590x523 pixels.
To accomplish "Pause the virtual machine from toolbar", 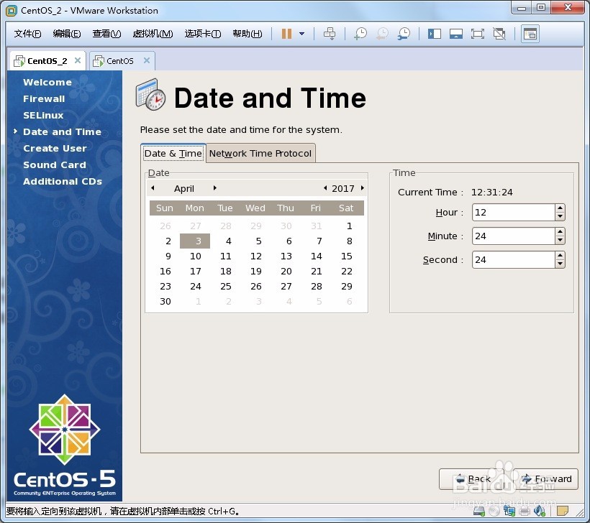I will pos(286,34).
